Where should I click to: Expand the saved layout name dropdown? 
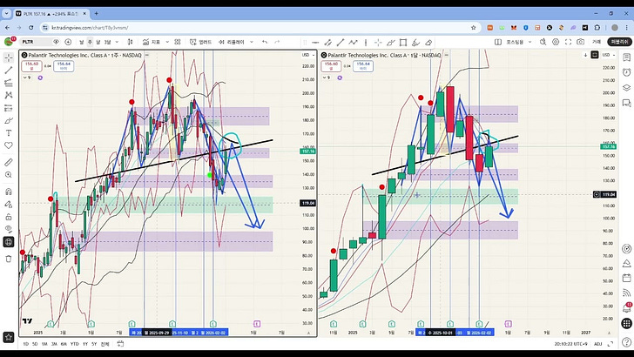click(x=529, y=42)
